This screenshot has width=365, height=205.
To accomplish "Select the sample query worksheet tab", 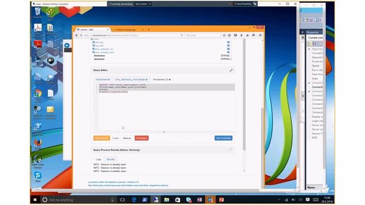I will [x=130, y=80].
